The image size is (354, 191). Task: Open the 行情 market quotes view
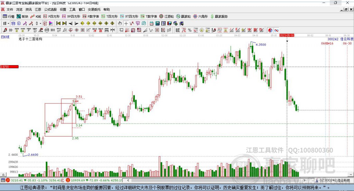click(x=9, y=17)
